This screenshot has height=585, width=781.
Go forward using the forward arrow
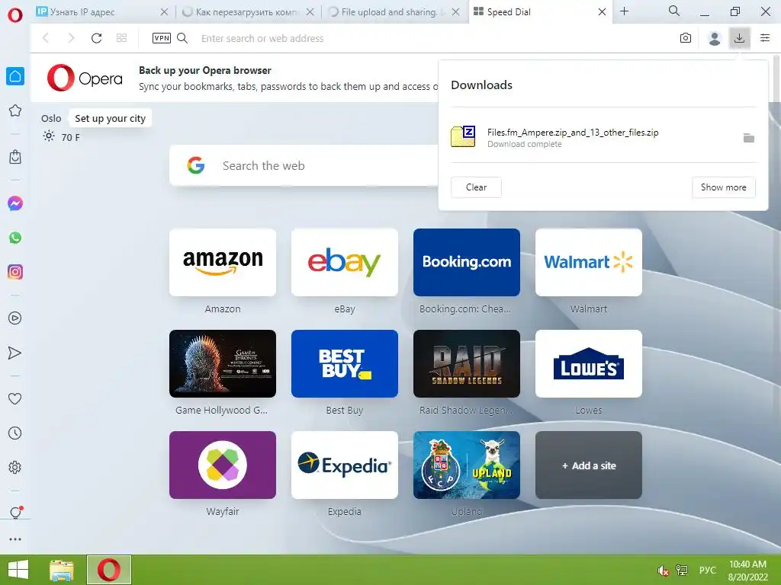(71, 38)
